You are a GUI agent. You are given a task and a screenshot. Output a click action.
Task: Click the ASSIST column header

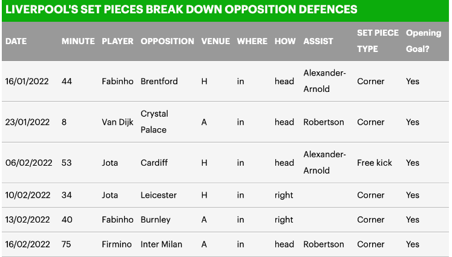318,41
